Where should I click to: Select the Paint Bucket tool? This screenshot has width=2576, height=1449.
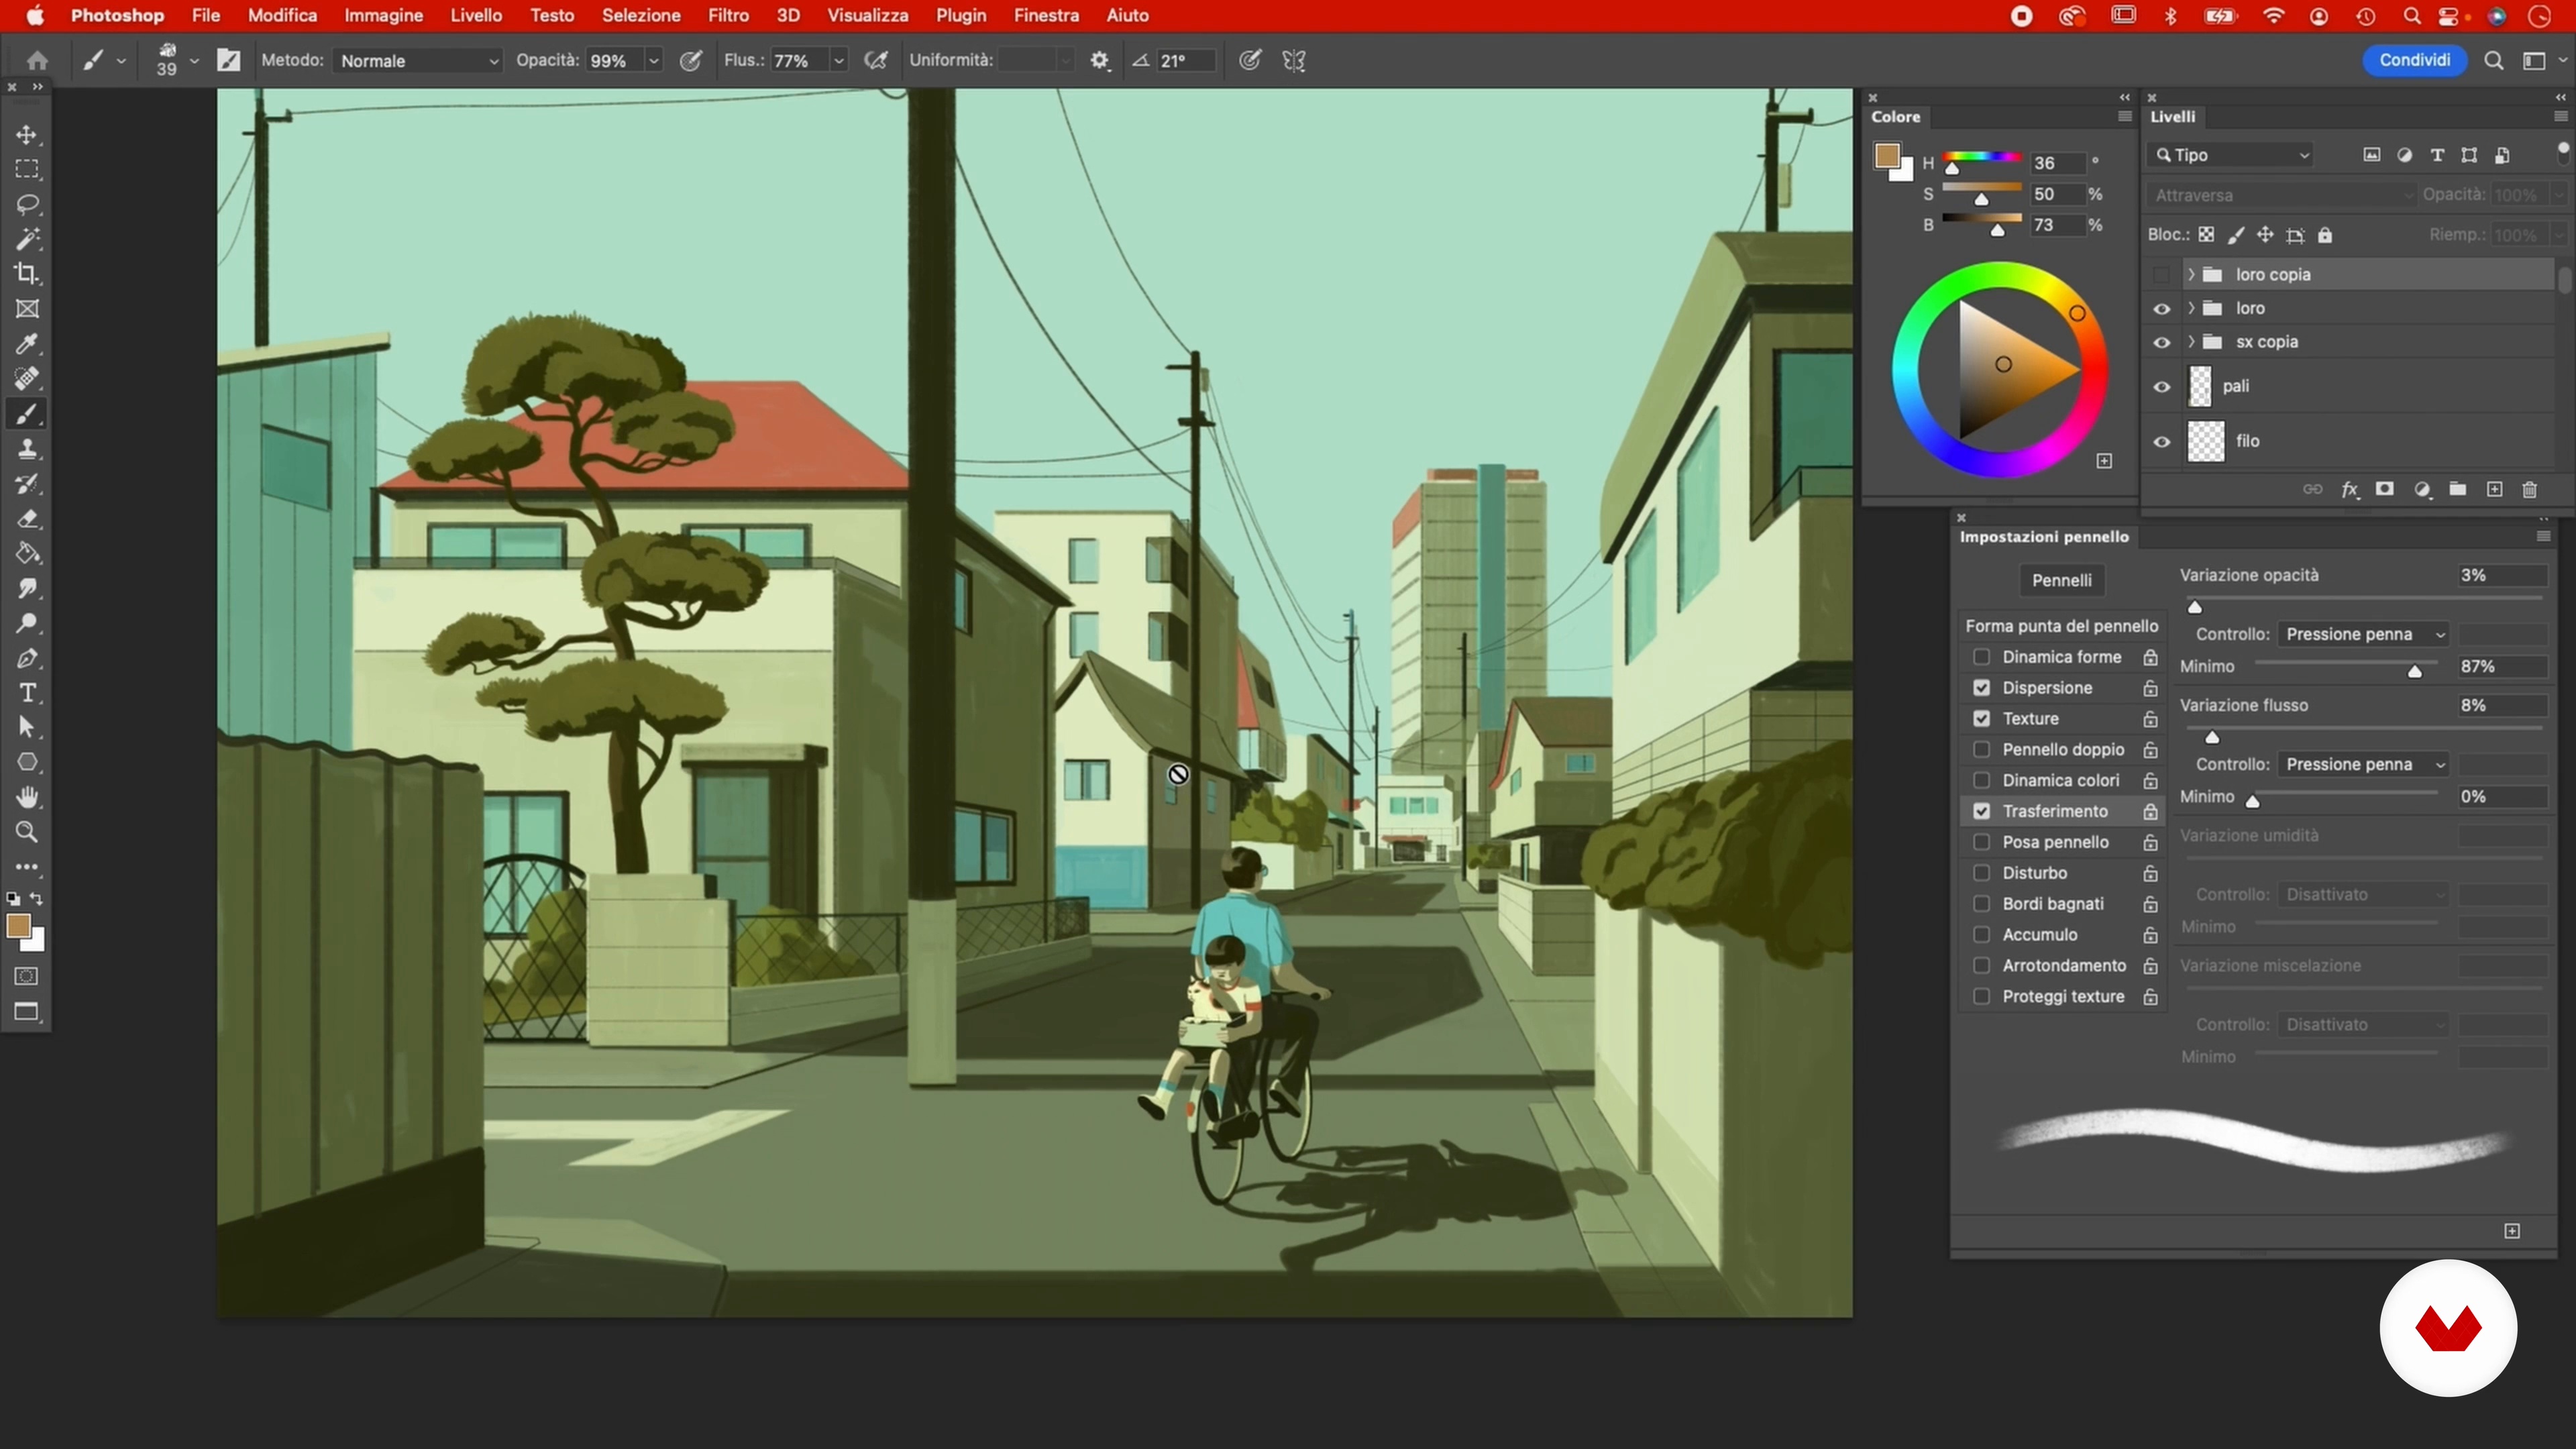click(27, 553)
